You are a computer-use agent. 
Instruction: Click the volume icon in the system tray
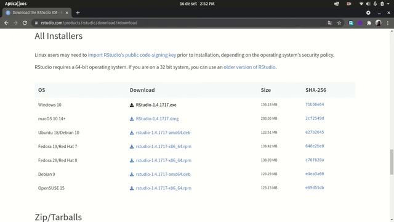click(368, 4)
